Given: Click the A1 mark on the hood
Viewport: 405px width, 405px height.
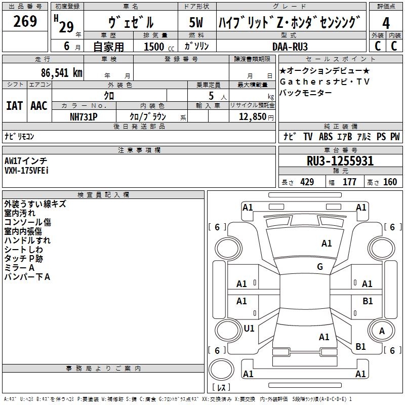Looking at the screenshot, I should tap(327, 244).
